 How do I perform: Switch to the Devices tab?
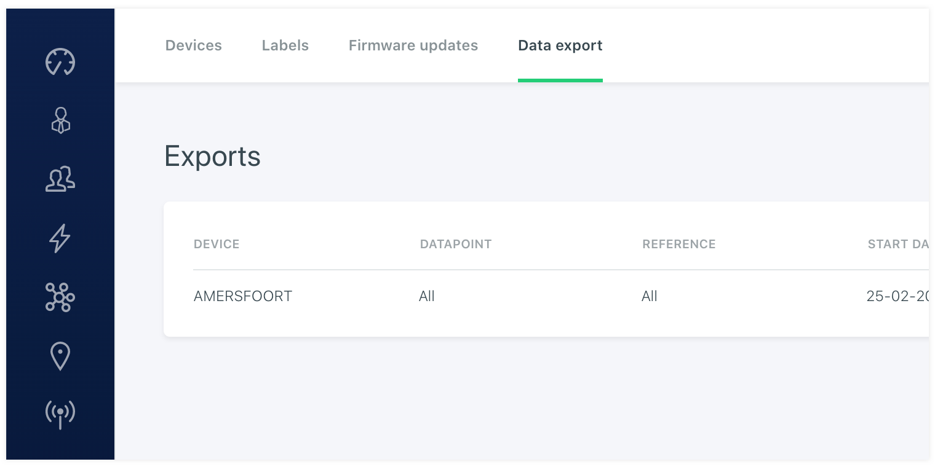[194, 45]
